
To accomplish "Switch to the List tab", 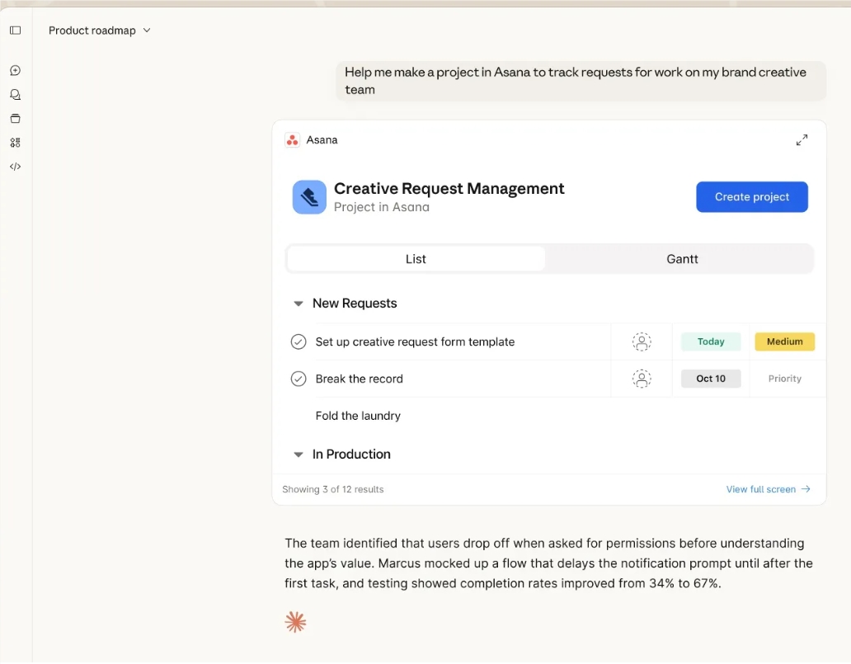I will pyautogui.click(x=416, y=259).
